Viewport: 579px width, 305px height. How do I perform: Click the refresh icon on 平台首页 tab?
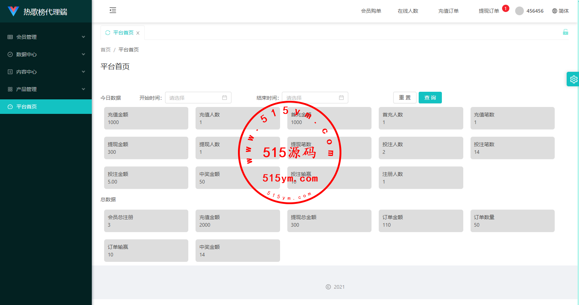click(108, 33)
